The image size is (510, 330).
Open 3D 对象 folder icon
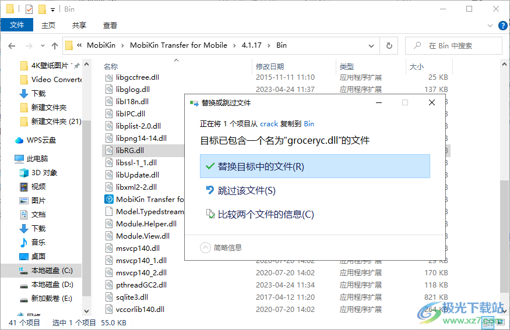coord(24,173)
